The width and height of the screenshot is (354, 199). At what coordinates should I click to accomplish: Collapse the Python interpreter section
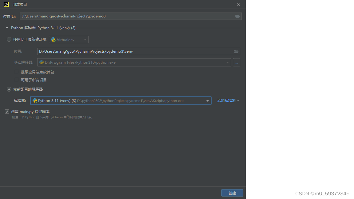pyautogui.click(x=7, y=28)
